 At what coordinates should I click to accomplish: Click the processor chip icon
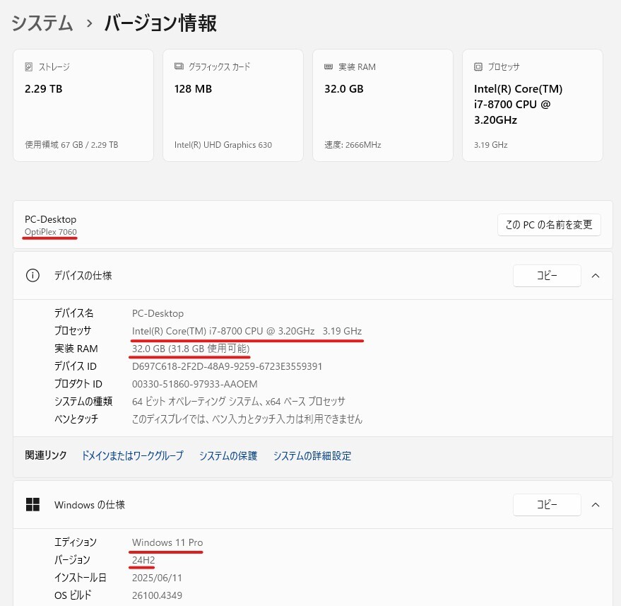tap(478, 66)
